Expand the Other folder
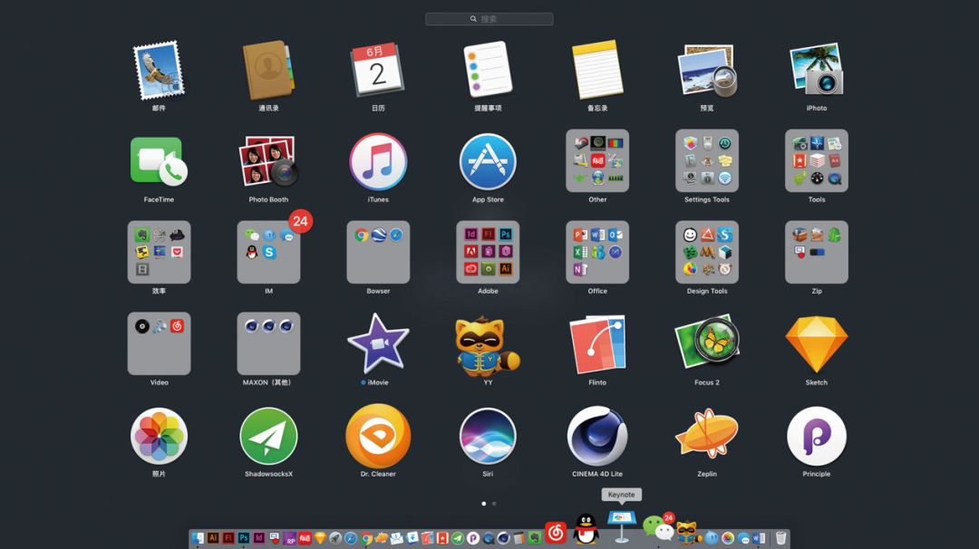 597,160
